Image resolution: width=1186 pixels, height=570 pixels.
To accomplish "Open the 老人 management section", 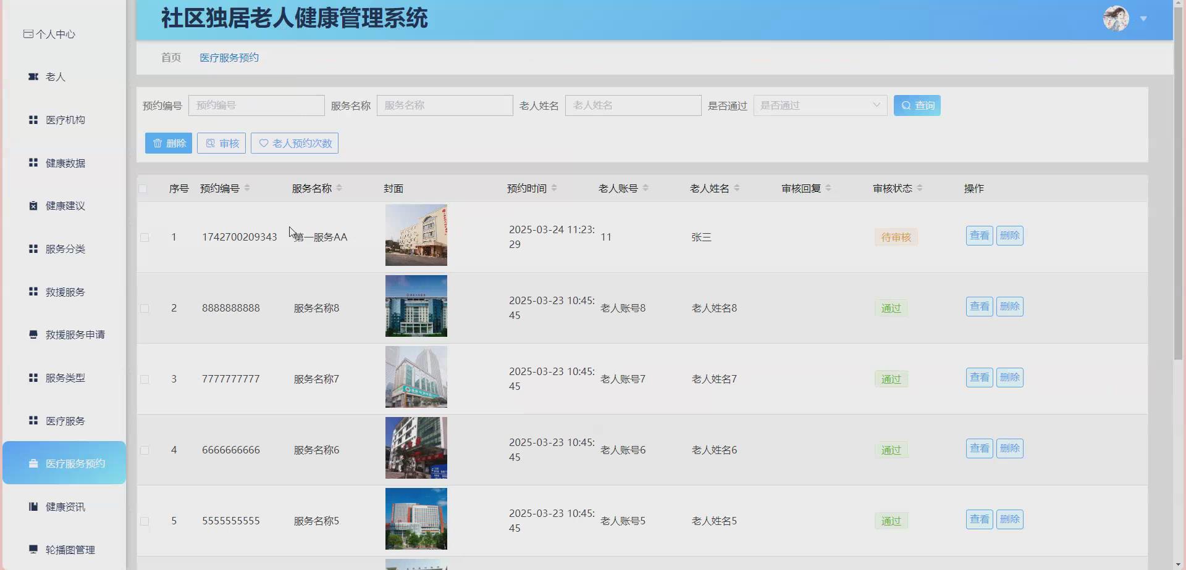I will (56, 76).
